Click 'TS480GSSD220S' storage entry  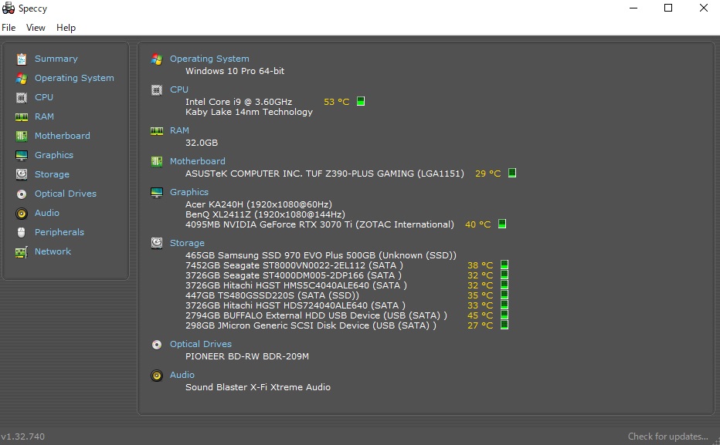272,295
